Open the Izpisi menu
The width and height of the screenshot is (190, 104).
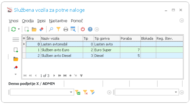[x=41, y=21]
